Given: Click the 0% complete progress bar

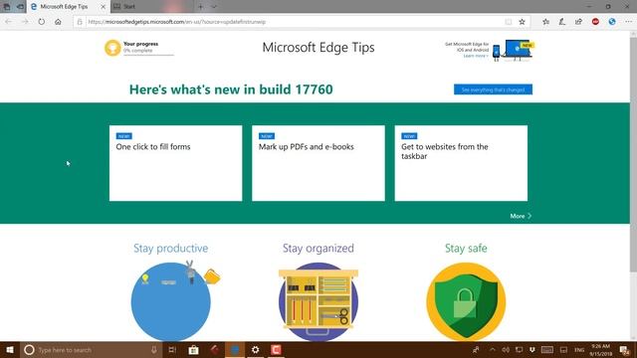Looking at the screenshot, I should click(x=148, y=54).
